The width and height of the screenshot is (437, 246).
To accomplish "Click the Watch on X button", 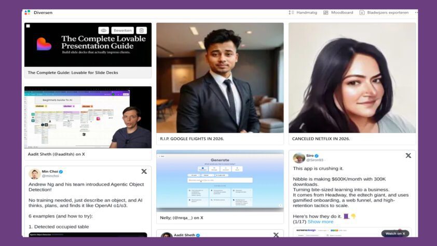I will click(395, 234).
